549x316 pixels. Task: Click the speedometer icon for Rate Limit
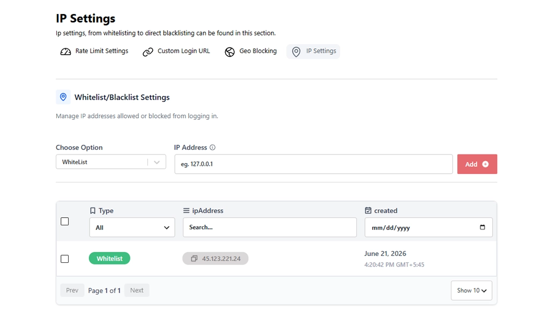click(65, 52)
